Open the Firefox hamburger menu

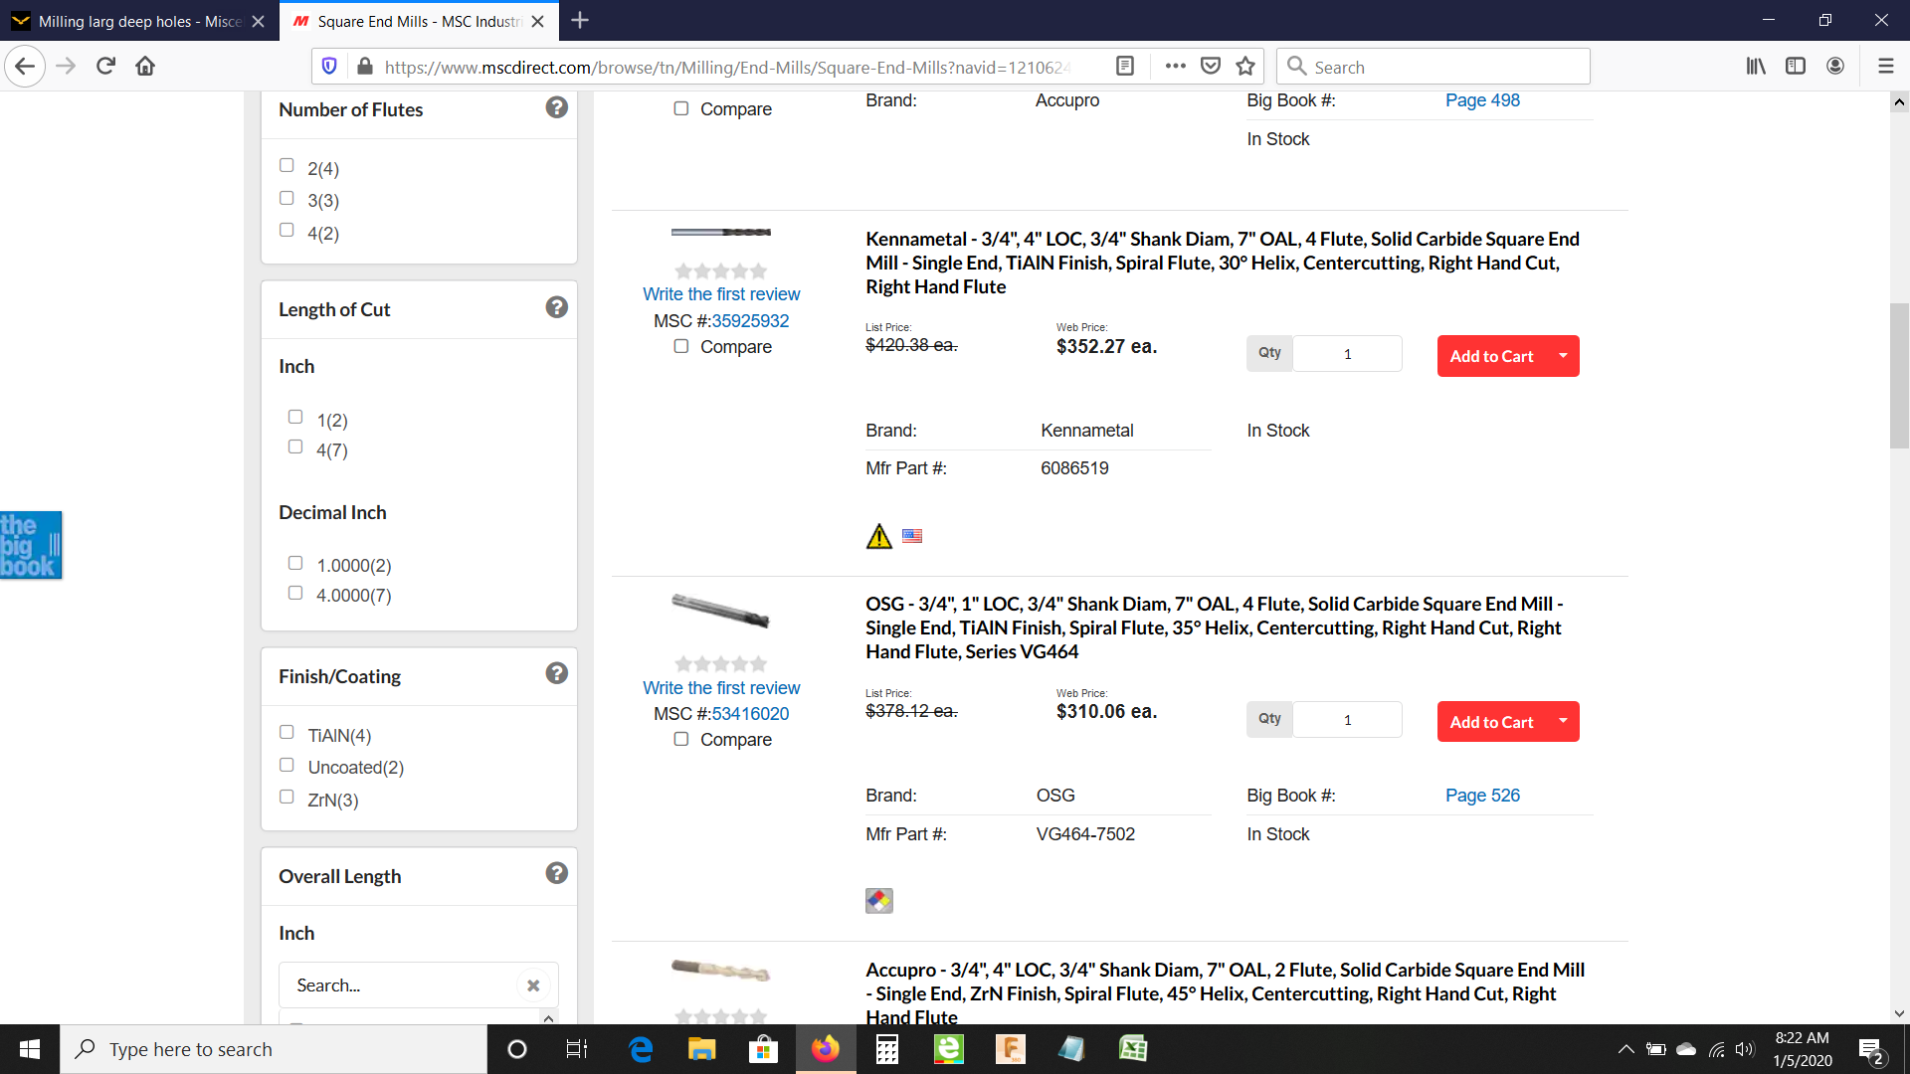1885,66
